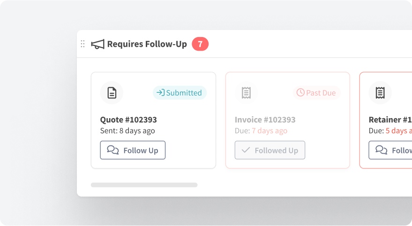Open Invoice #102393
This screenshot has height=226, width=412.
265,120
